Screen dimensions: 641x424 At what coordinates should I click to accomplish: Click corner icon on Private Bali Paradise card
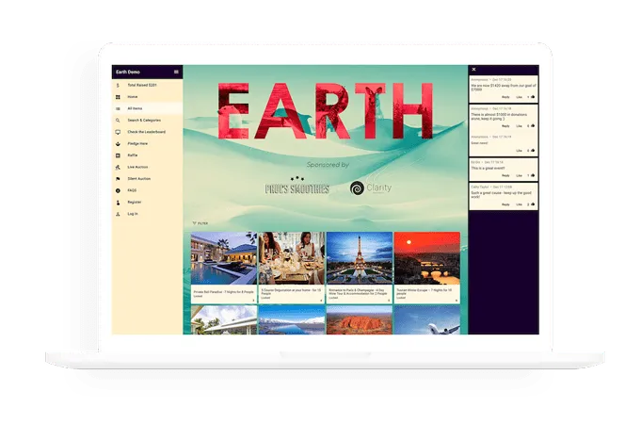click(x=253, y=301)
